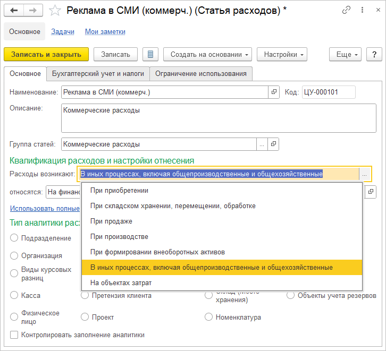Choose При продаже from the list
The height and width of the screenshot is (351, 386).
pyautogui.click(x=111, y=221)
